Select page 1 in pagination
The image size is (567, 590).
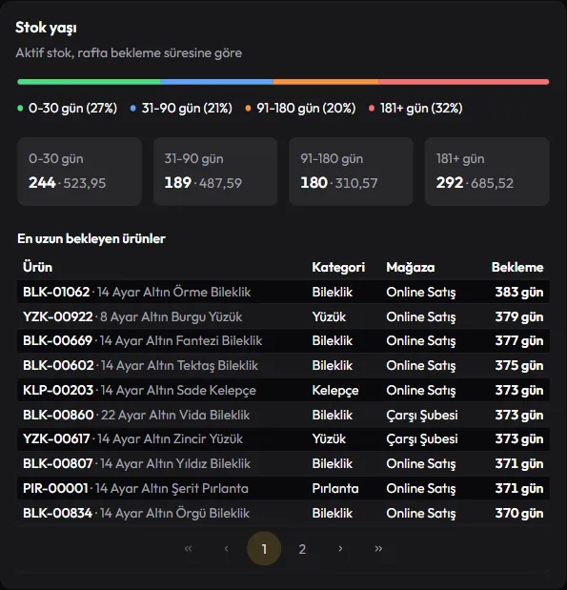click(264, 549)
